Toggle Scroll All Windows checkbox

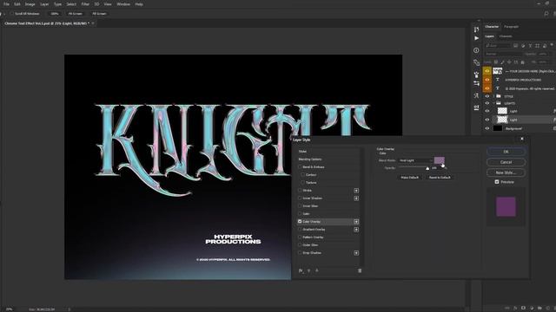click(11, 14)
